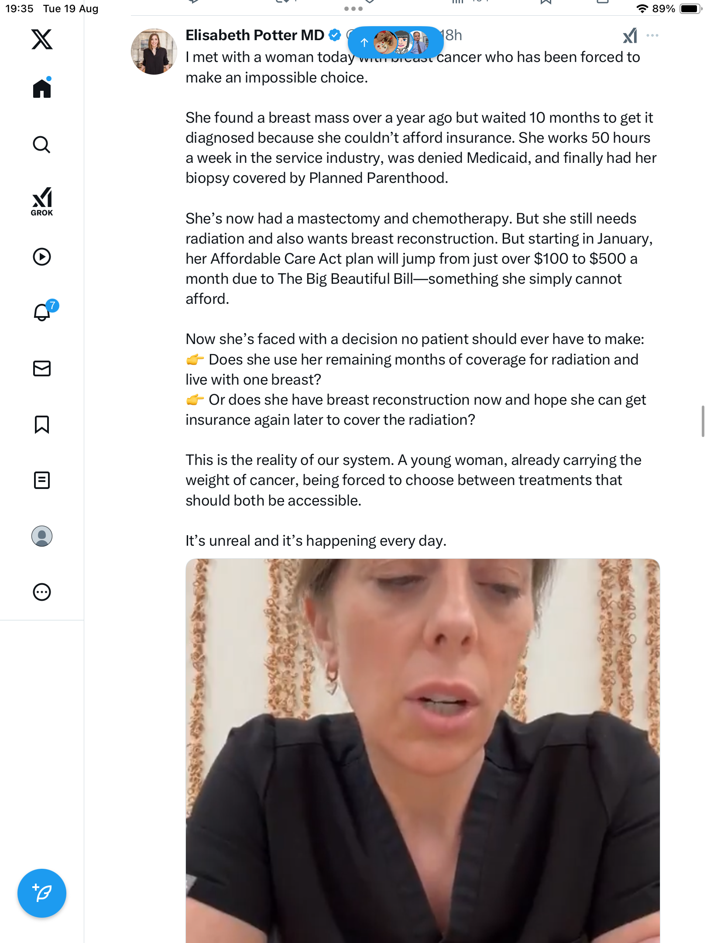
Task: Open the video play circle icon
Action: (42, 257)
